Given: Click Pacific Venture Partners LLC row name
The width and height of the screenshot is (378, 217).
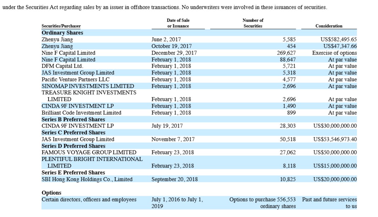Looking at the screenshot, I should [x=76, y=79].
